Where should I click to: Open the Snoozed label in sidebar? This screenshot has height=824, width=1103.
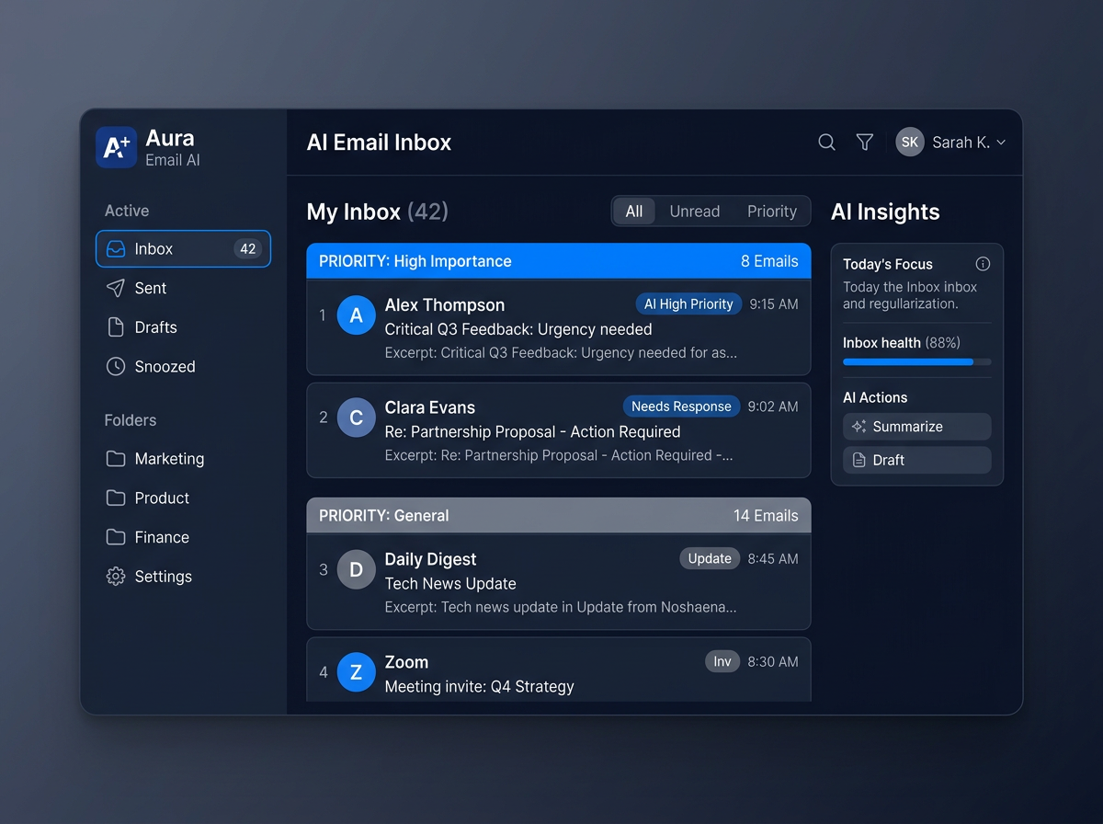(165, 366)
